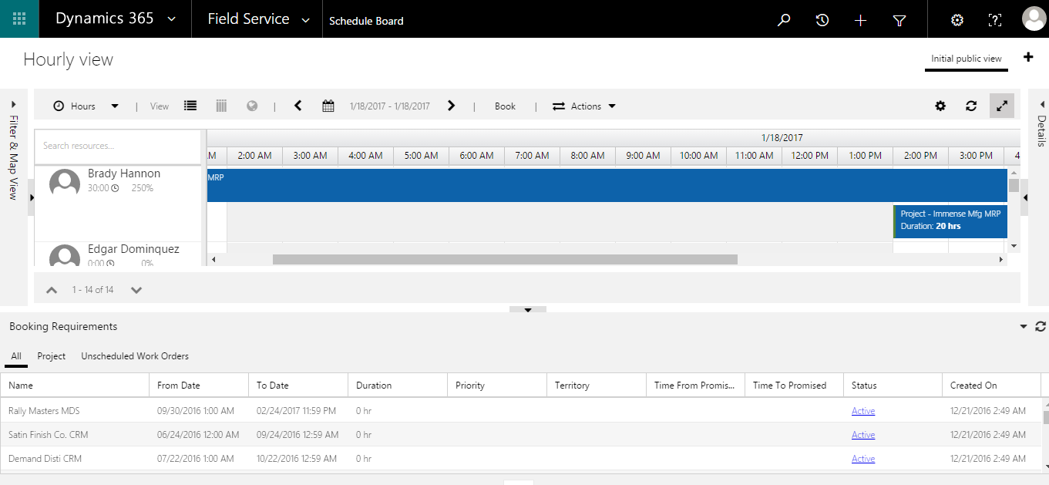
Task: Sort by the Created On column header
Action: pos(991,385)
